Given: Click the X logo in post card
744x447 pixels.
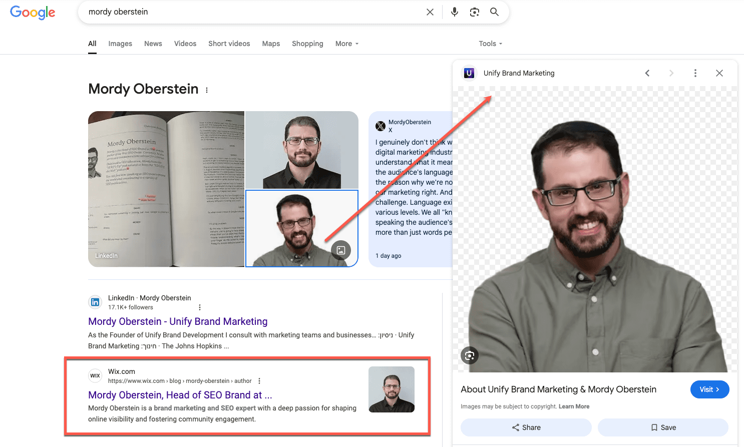Looking at the screenshot, I should point(381,126).
